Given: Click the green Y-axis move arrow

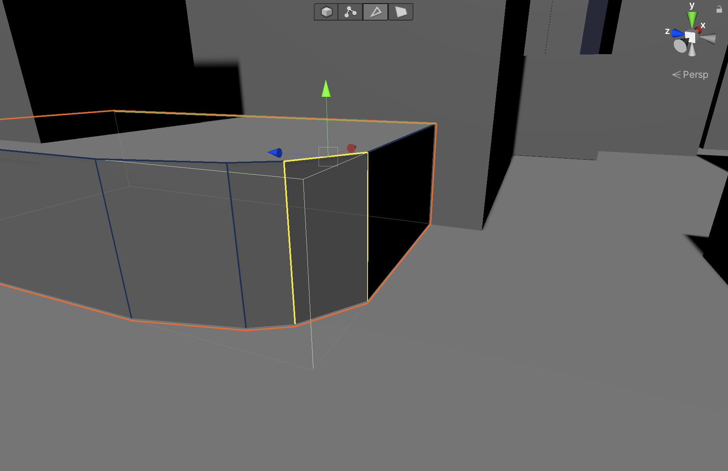Looking at the screenshot, I should [326, 89].
